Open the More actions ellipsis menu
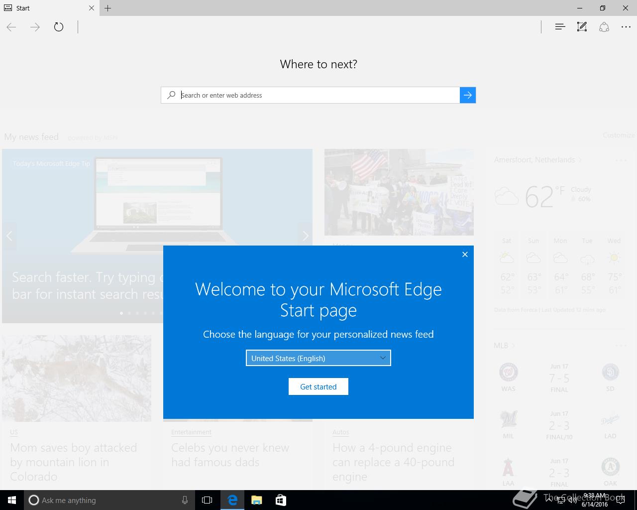The height and width of the screenshot is (510, 637). point(626,27)
